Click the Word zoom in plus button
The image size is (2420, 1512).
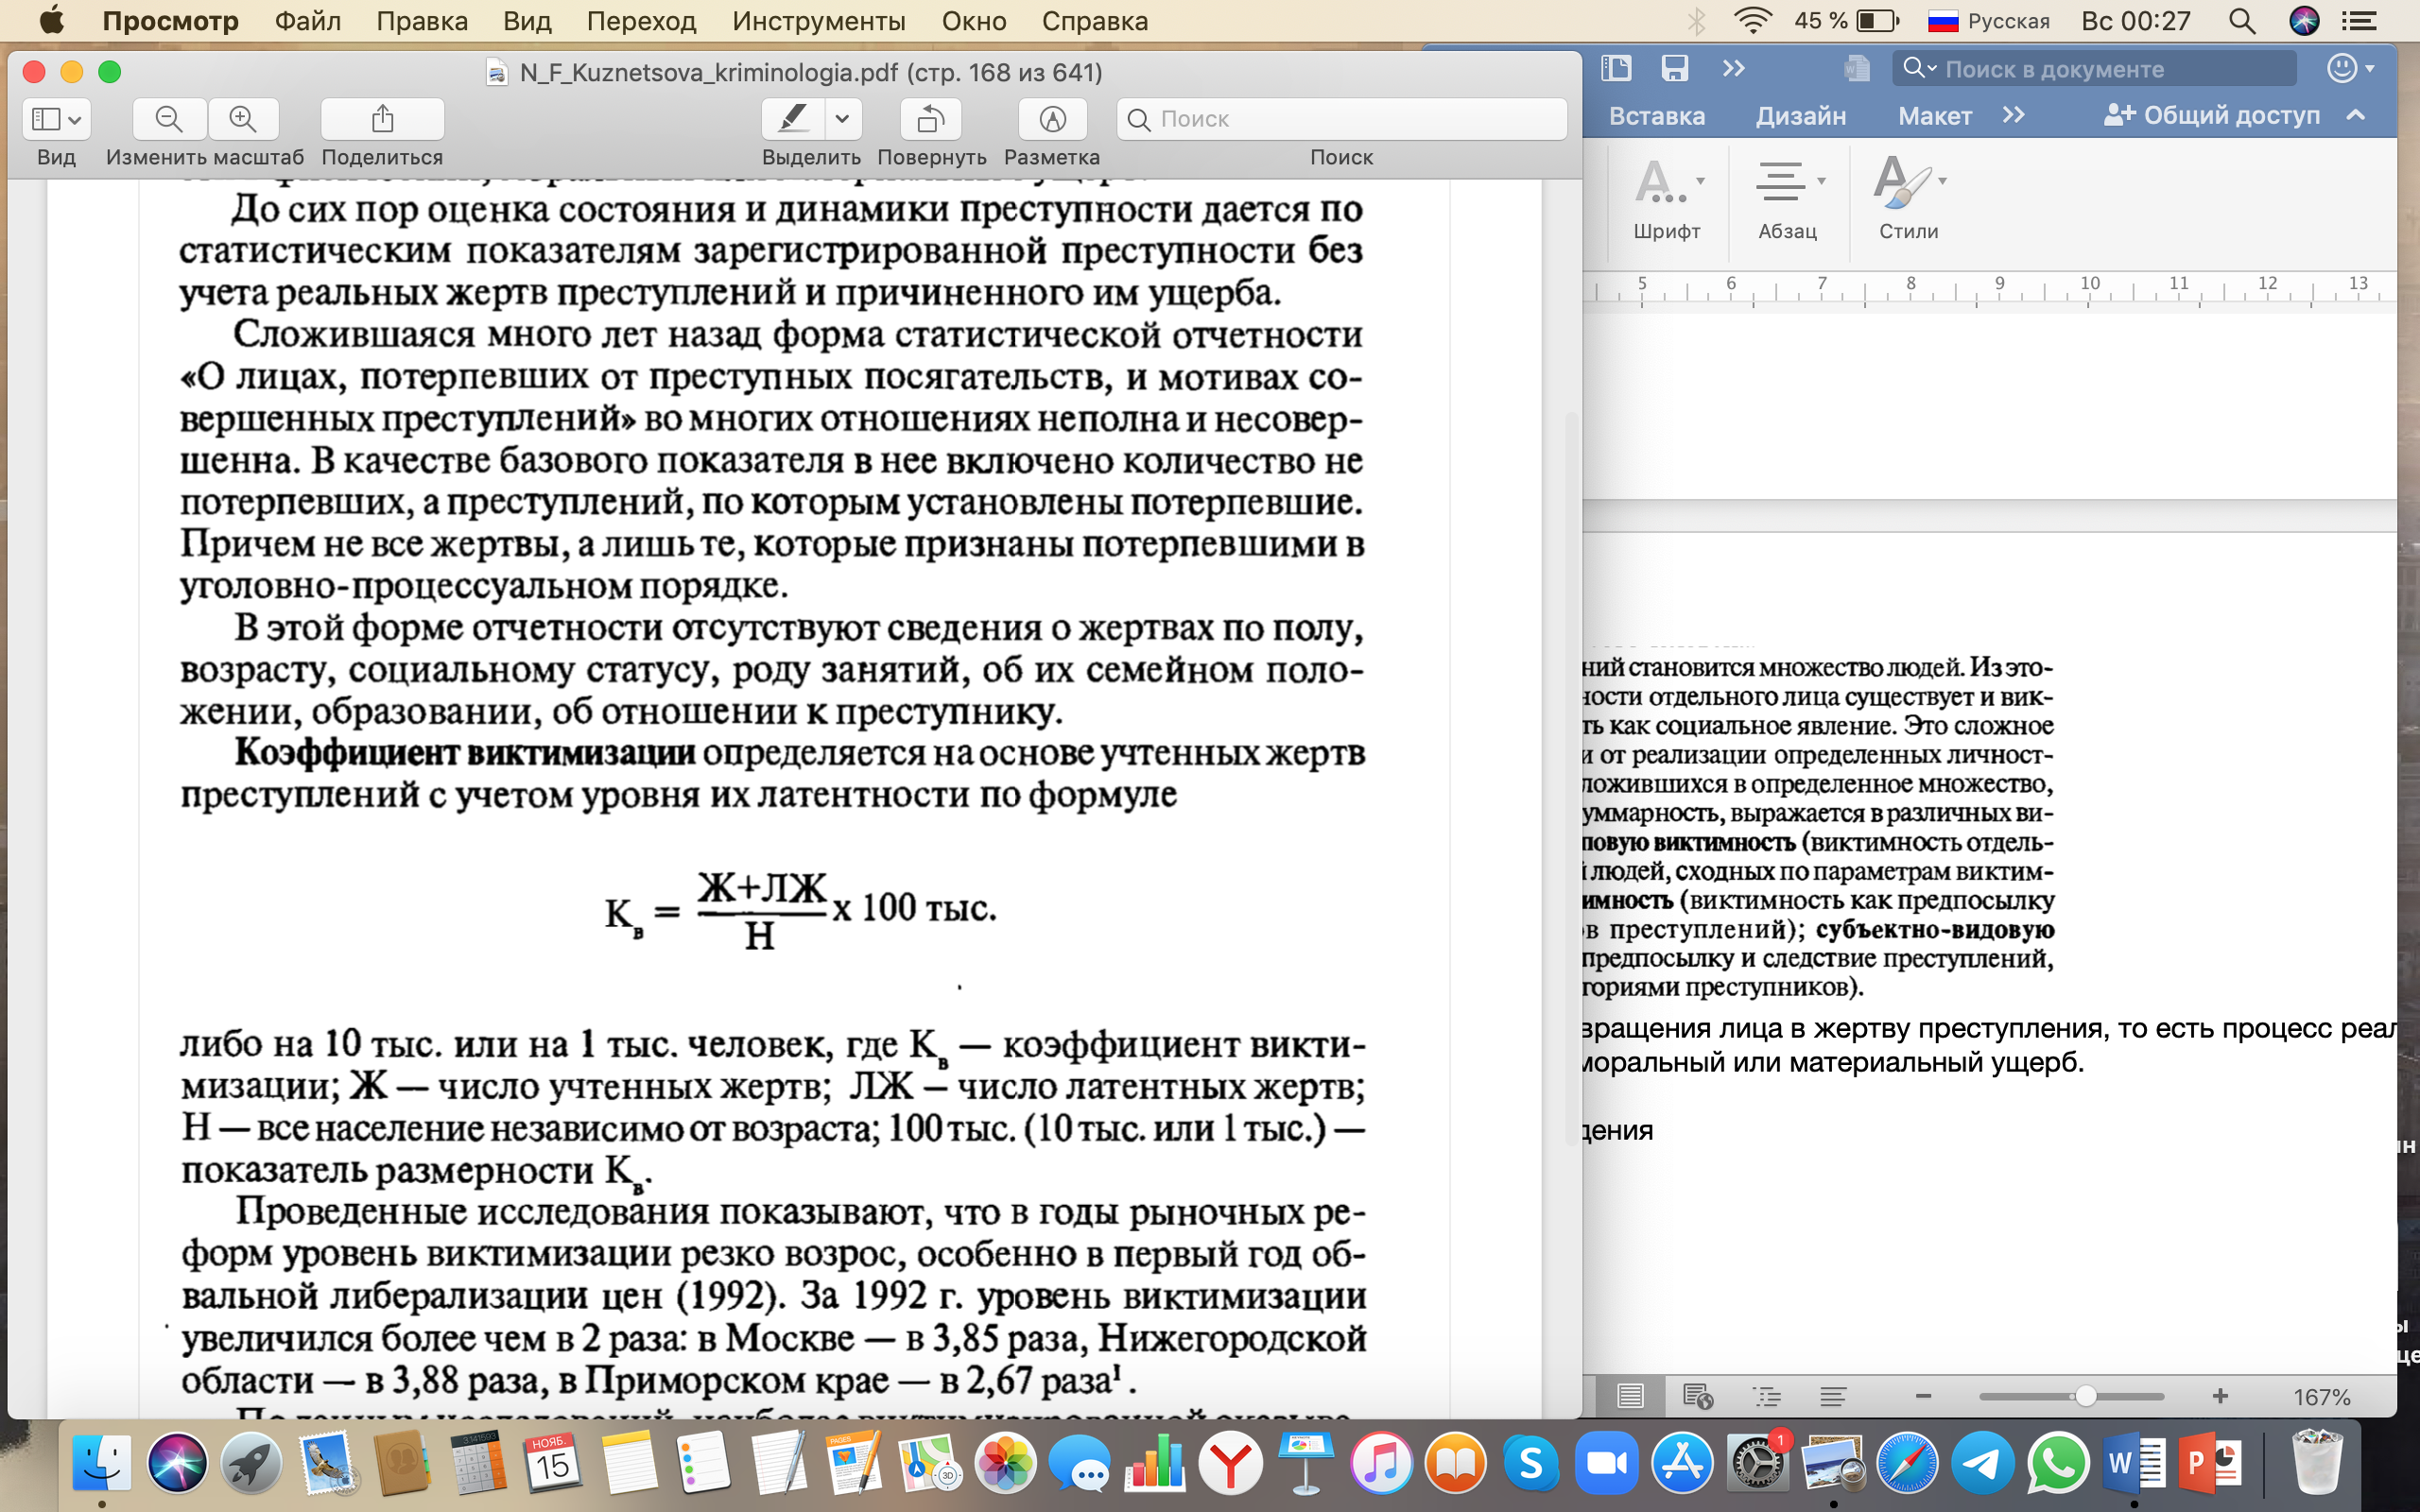click(x=2220, y=1396)
